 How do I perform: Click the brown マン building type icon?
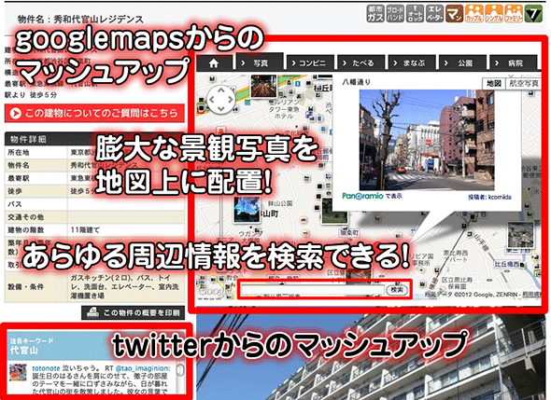455,14
